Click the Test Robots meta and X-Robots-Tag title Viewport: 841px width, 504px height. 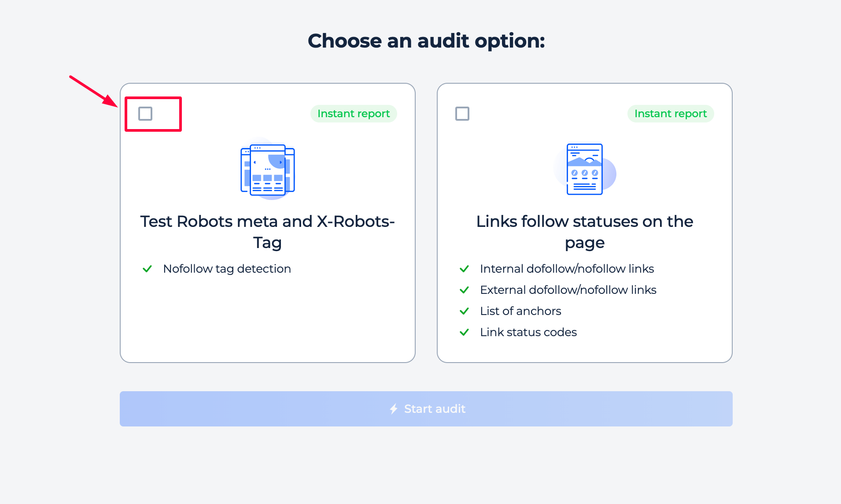(x=267, y=232)
